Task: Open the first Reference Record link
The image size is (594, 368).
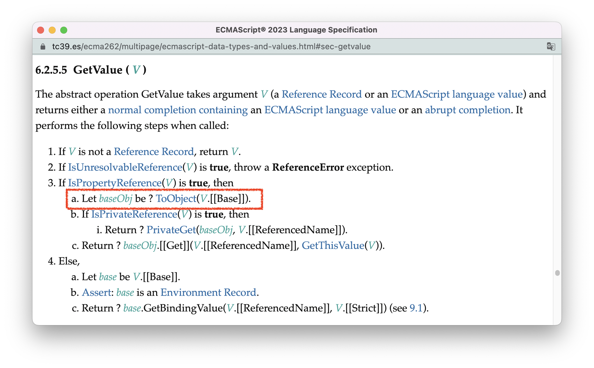Action: pyautogui.click(x=321, y=94)
